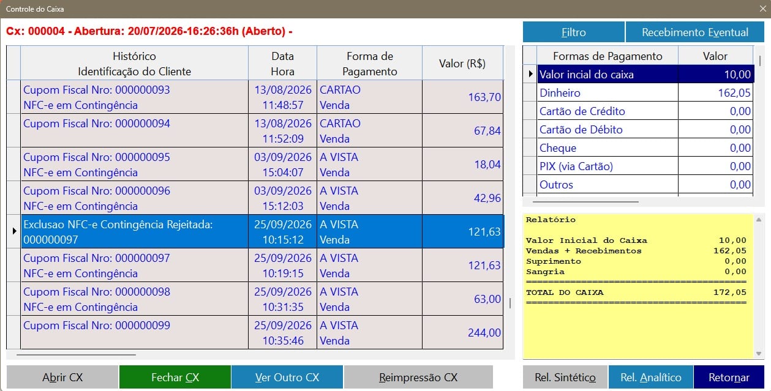The width and height of the screenshot is (771, 391).
Task: Select Valor incial do caixa row
Action: 638,75
